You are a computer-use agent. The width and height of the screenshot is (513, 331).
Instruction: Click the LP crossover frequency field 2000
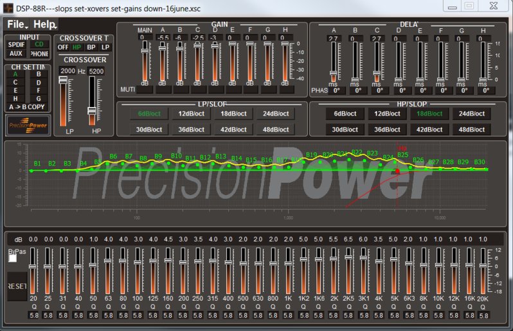[67, 71]
